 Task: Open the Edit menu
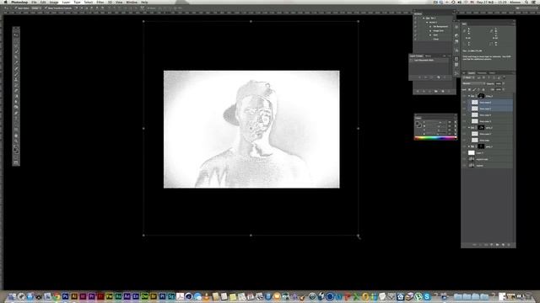coord(43,2)
